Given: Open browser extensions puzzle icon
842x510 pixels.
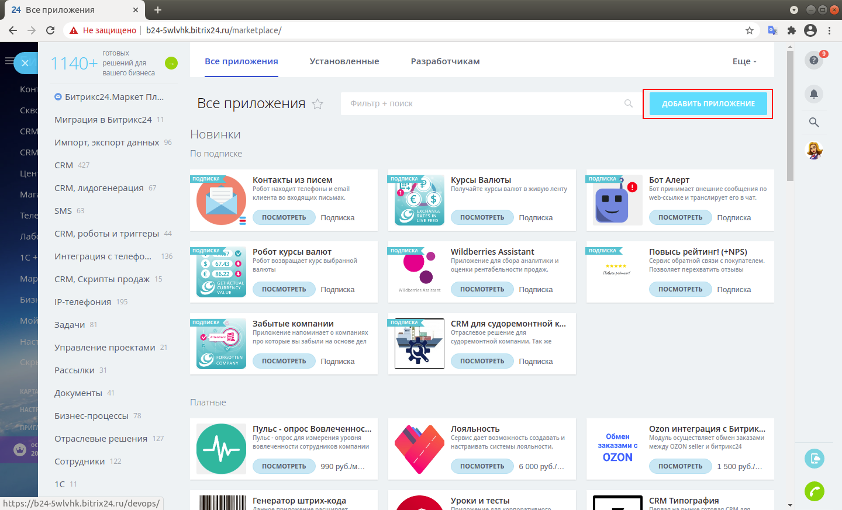Looking at the screenshot, I should [x=792, y=30].
